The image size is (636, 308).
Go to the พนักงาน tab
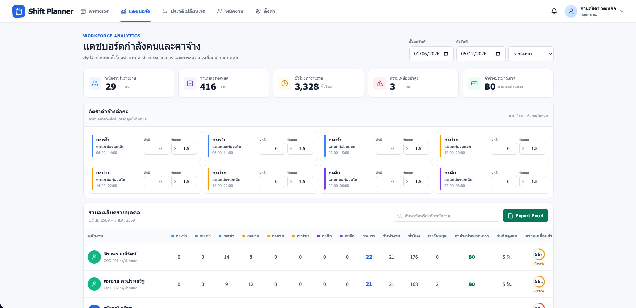point(230,11)
